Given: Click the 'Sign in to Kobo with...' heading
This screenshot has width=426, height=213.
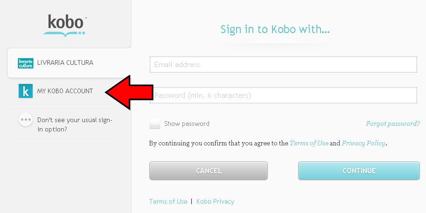Looking at the screenshot, I should [275, 29].
